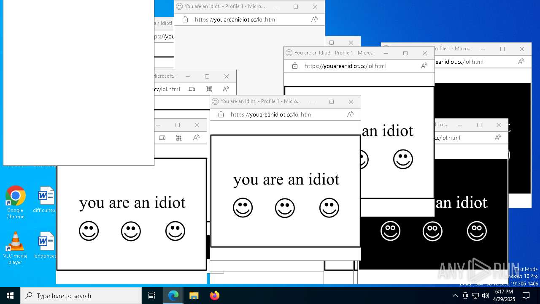This screenshot has width=540, height=304.
Task: Click the device icon in the 'Microsoft...' titled window
Action: [192, 89]
